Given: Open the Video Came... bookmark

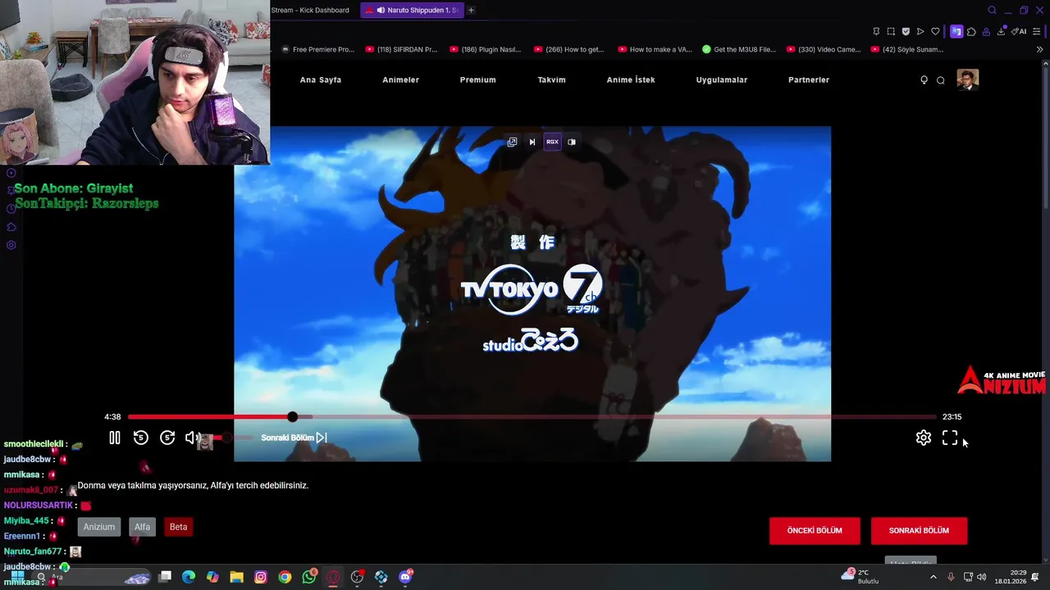Looking at the screenshot, I should coord(824,49).
